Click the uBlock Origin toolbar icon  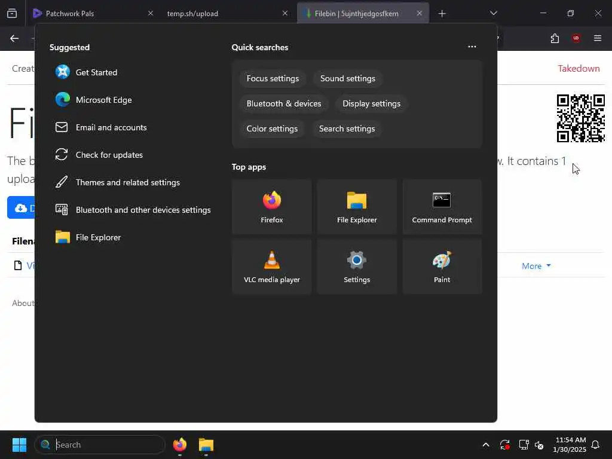[x=576, y=38]
